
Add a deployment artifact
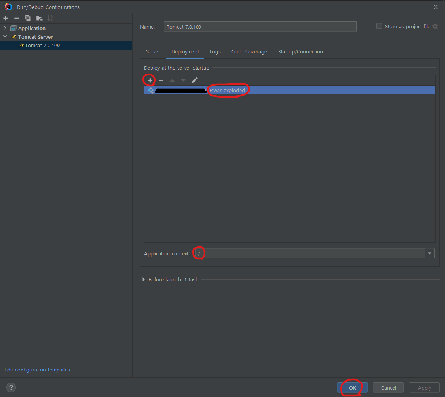point(150,80)
